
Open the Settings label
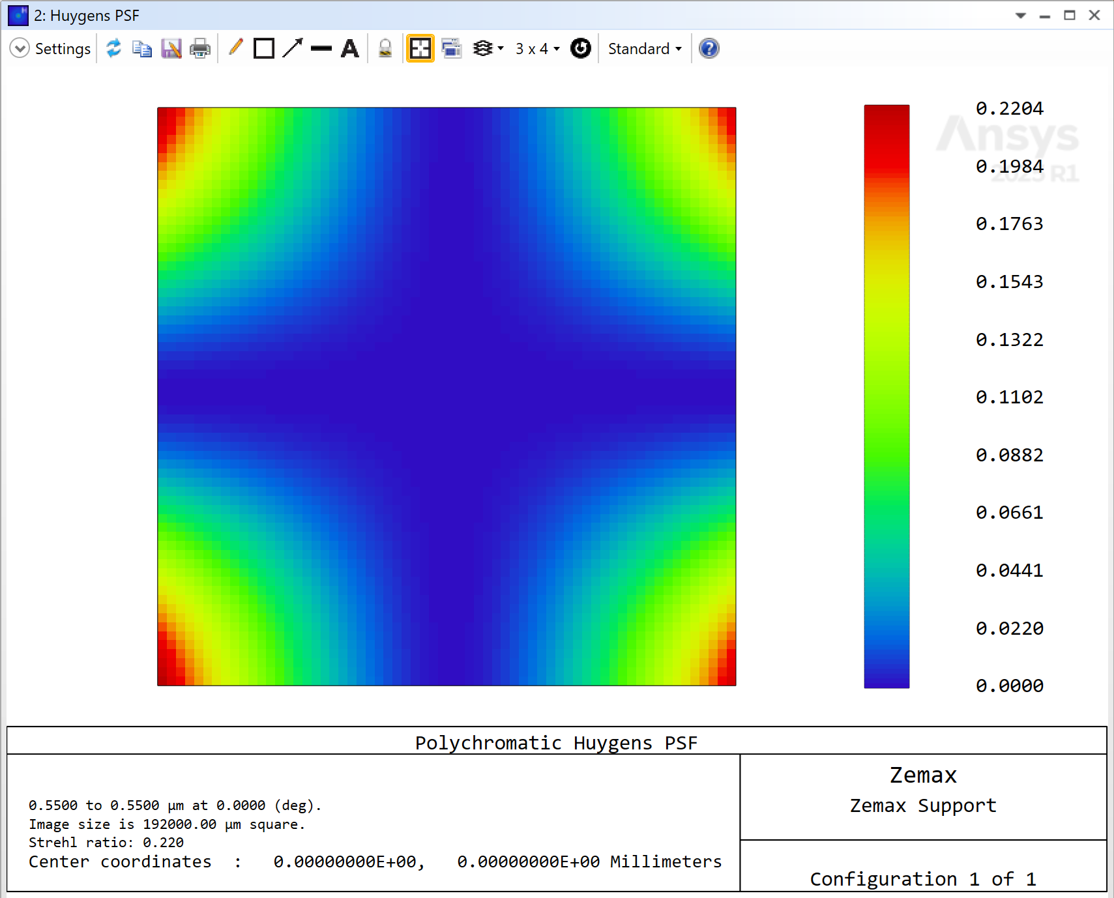click(x=63, y=49)
